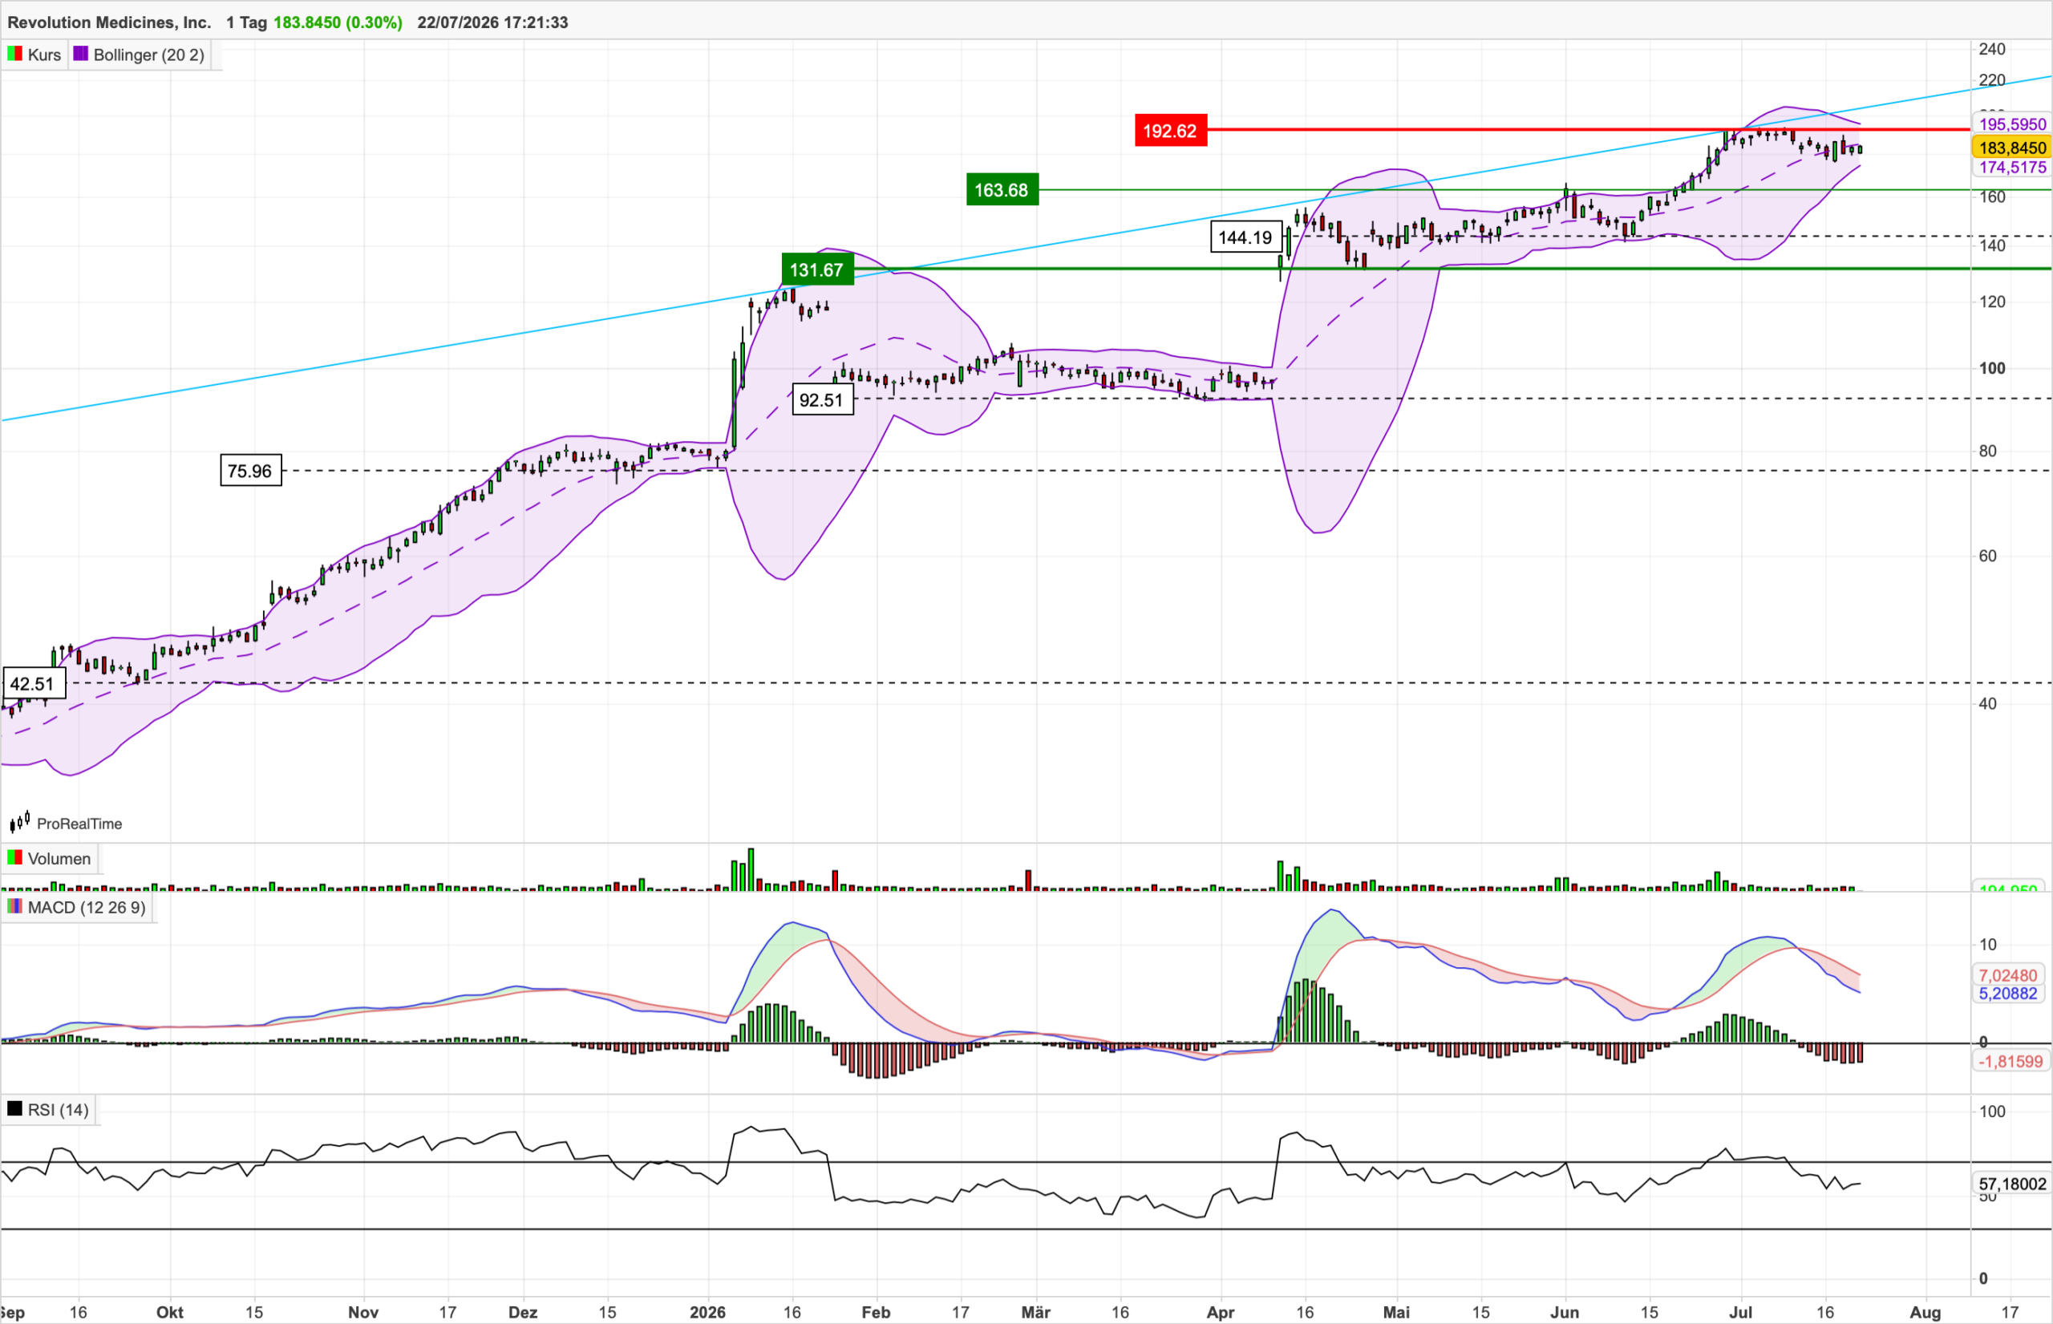Click the 2026 label on time axis

pyautogui.click(x=708, y=1312)
